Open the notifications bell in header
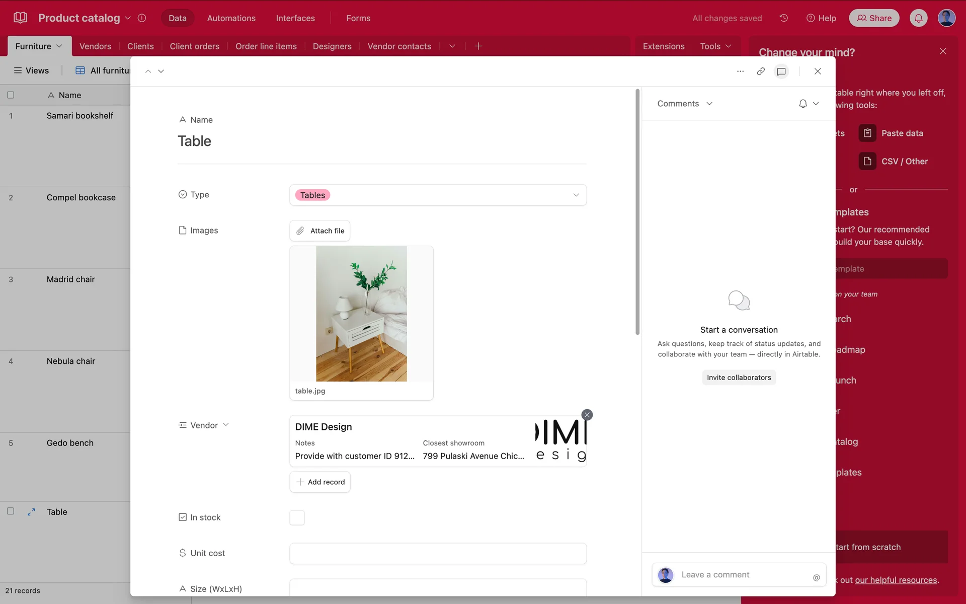The image size is (966, 604). [918, 18]
